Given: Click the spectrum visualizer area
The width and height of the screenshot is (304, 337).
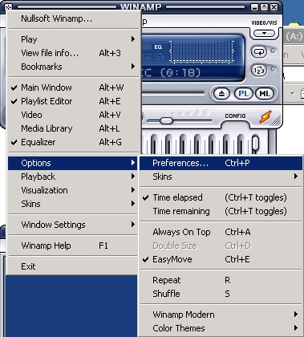Looking at the screenshot, I should (202, 52).
